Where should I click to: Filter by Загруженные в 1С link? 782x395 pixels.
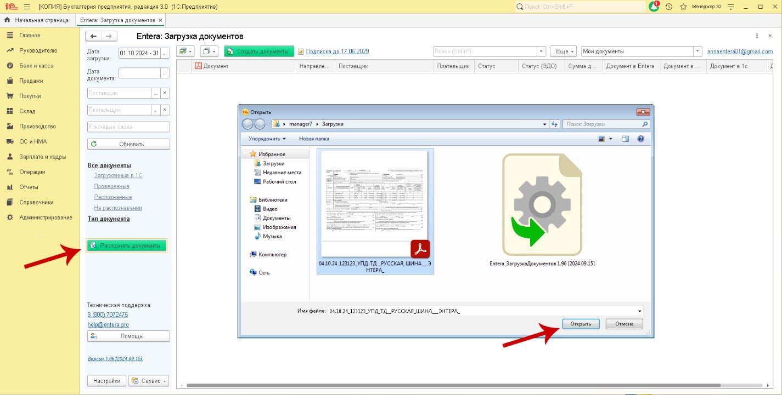(118, 175)
